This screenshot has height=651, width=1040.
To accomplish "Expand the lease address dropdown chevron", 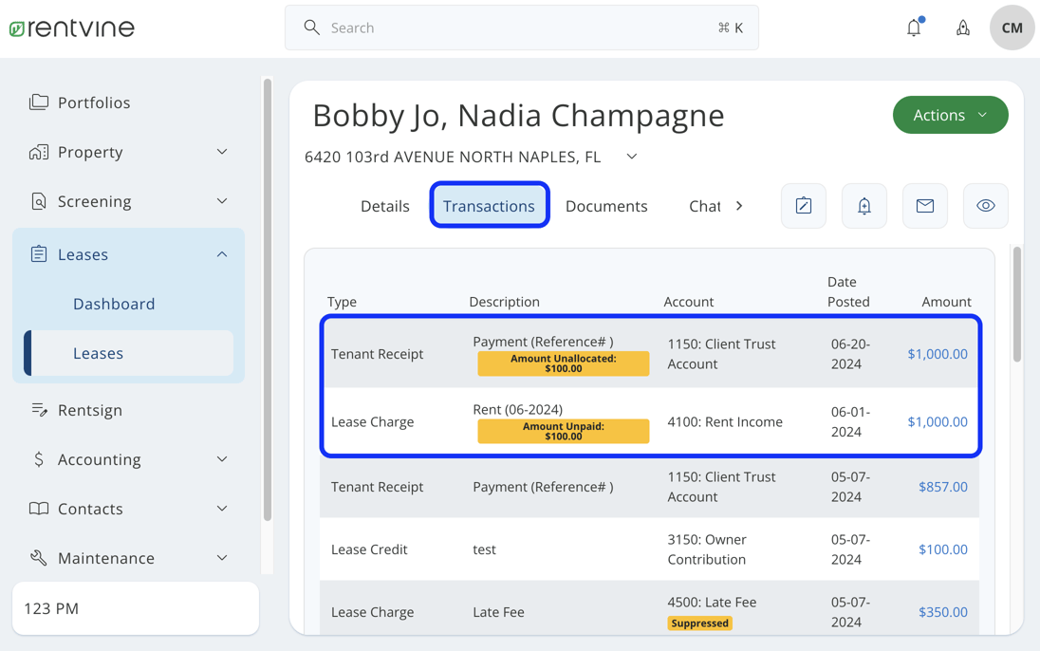I will 632,157.
